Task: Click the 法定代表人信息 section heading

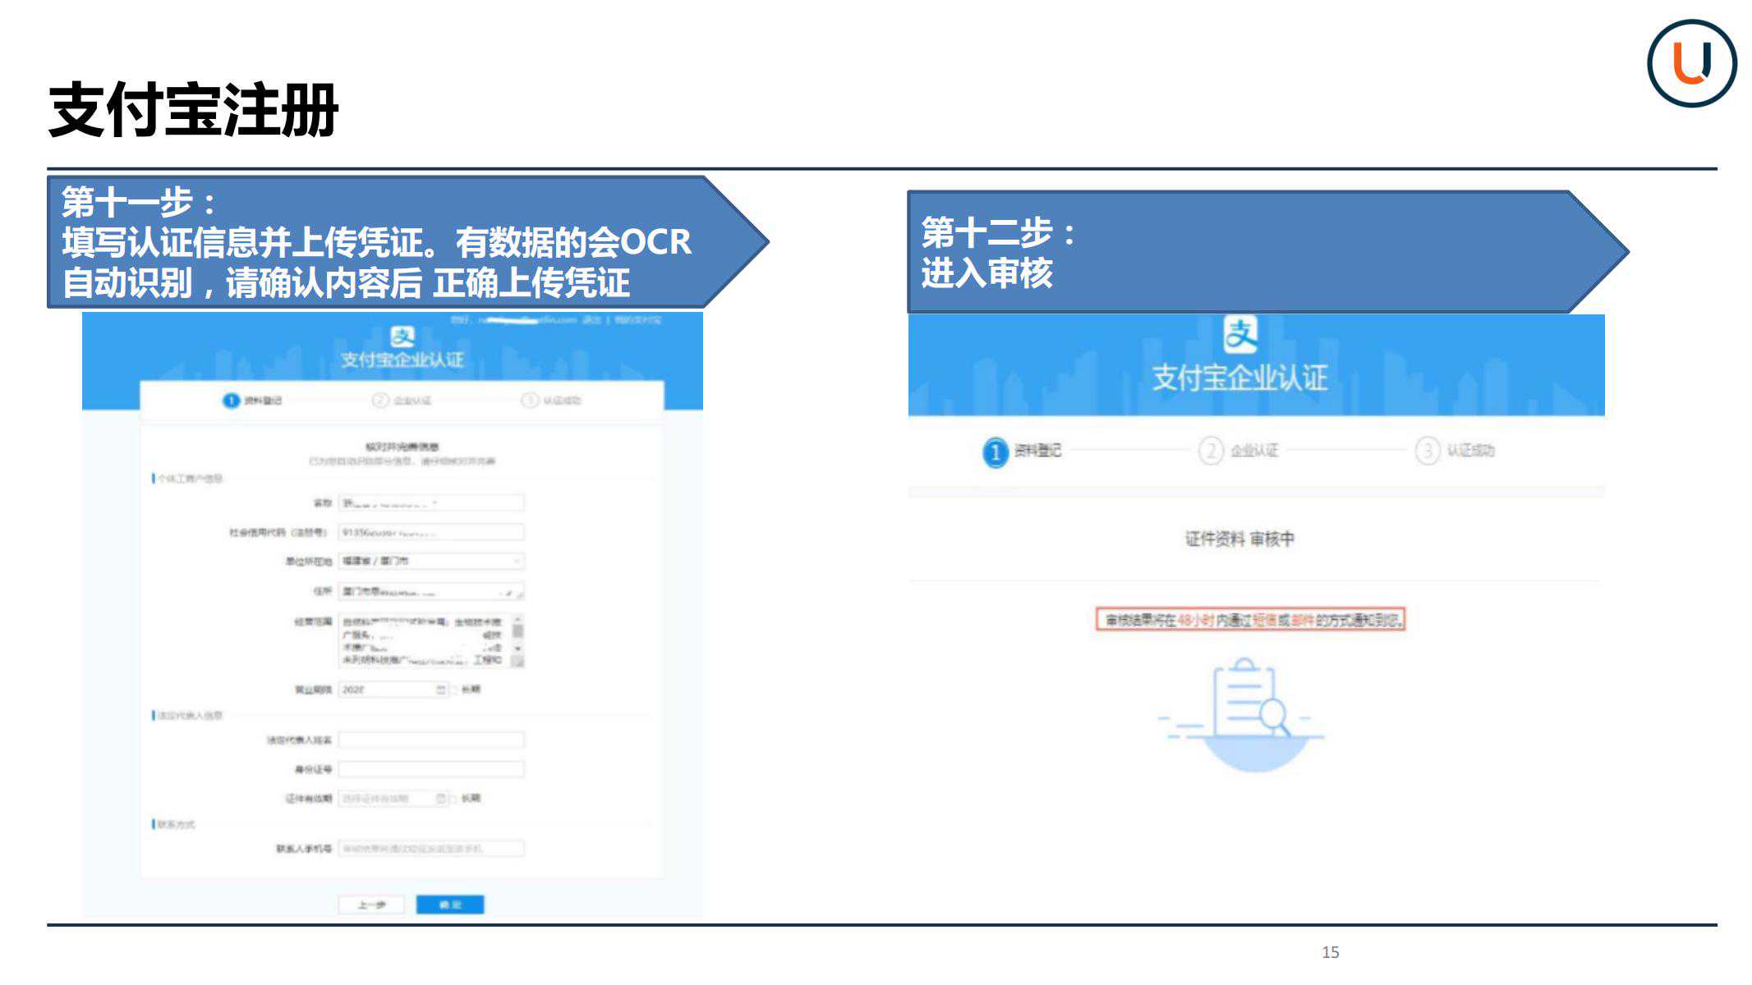Action: coord(190,716)
